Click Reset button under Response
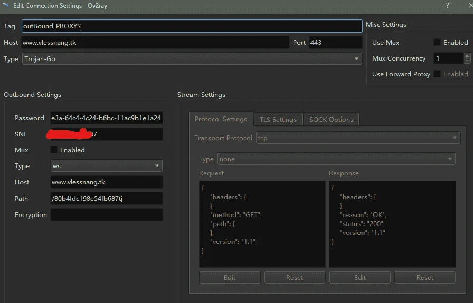This screenshot has width=473, height=303. point(425,277)
